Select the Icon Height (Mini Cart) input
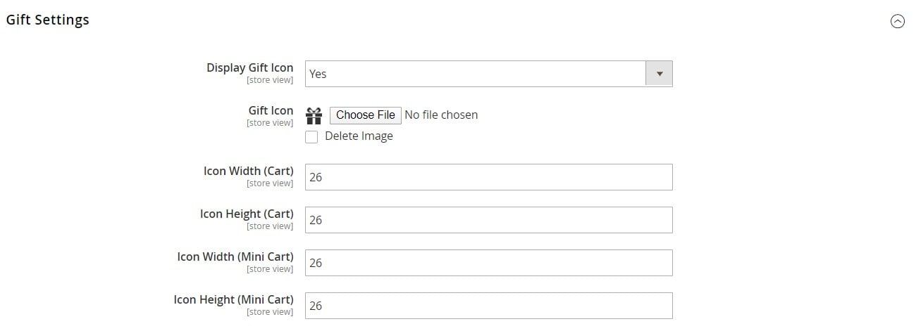 click(488, 306)
